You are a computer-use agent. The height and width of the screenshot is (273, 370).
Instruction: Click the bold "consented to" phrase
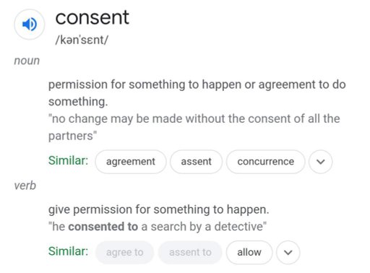[103, 227]
